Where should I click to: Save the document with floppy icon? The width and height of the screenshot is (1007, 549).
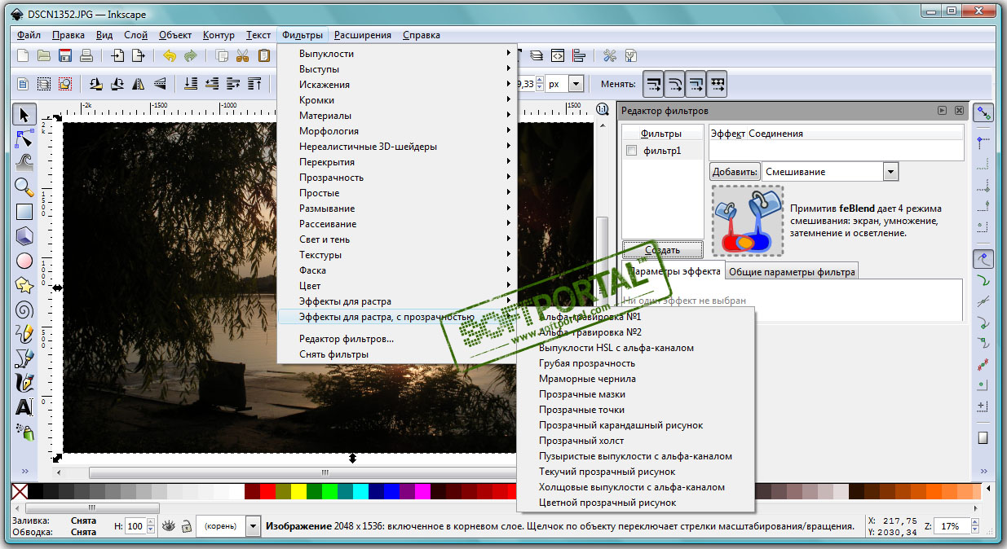click(65, 56)
